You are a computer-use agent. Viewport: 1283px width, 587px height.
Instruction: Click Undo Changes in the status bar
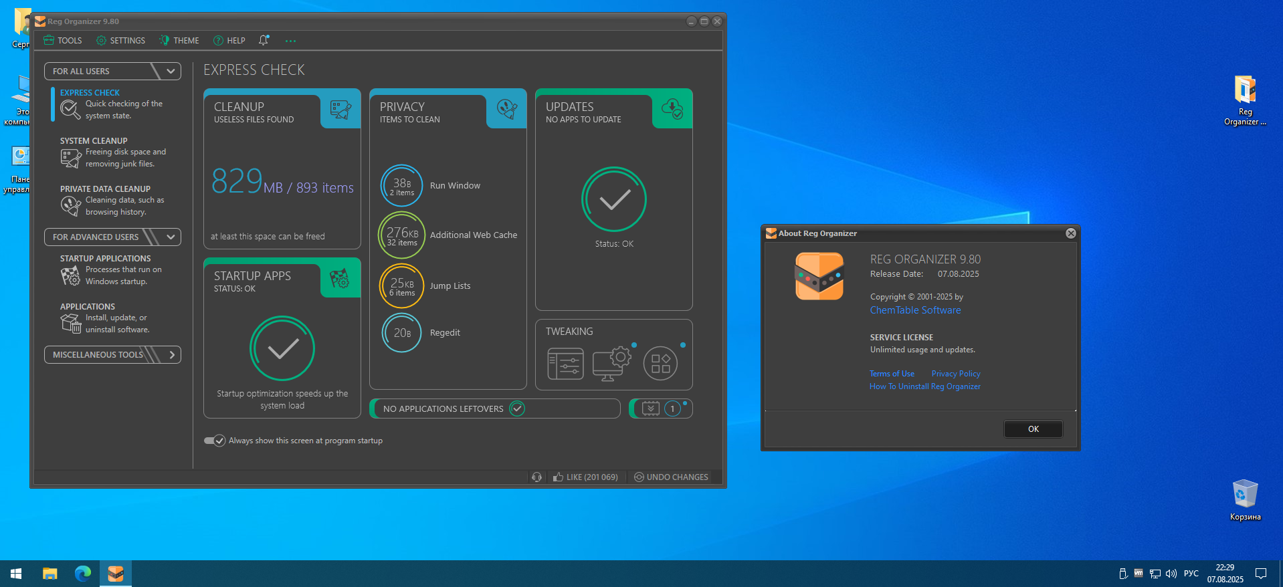(671, 477)
